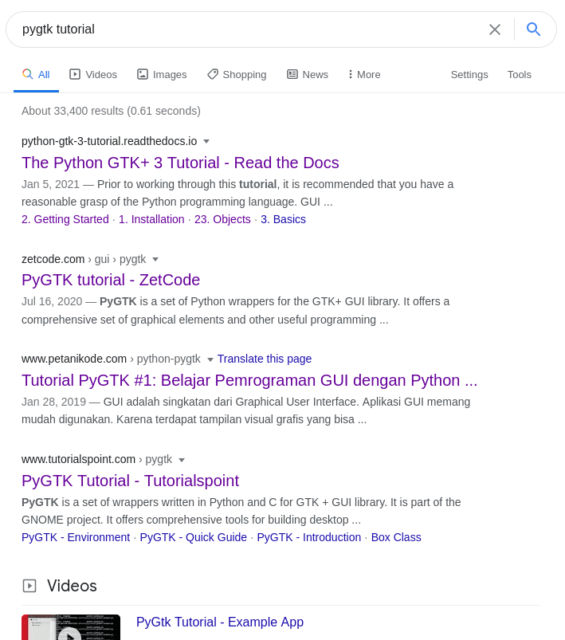This screenshot has width=565, height=640.
Task: Switch to the News tab
Action: point(308,74)
